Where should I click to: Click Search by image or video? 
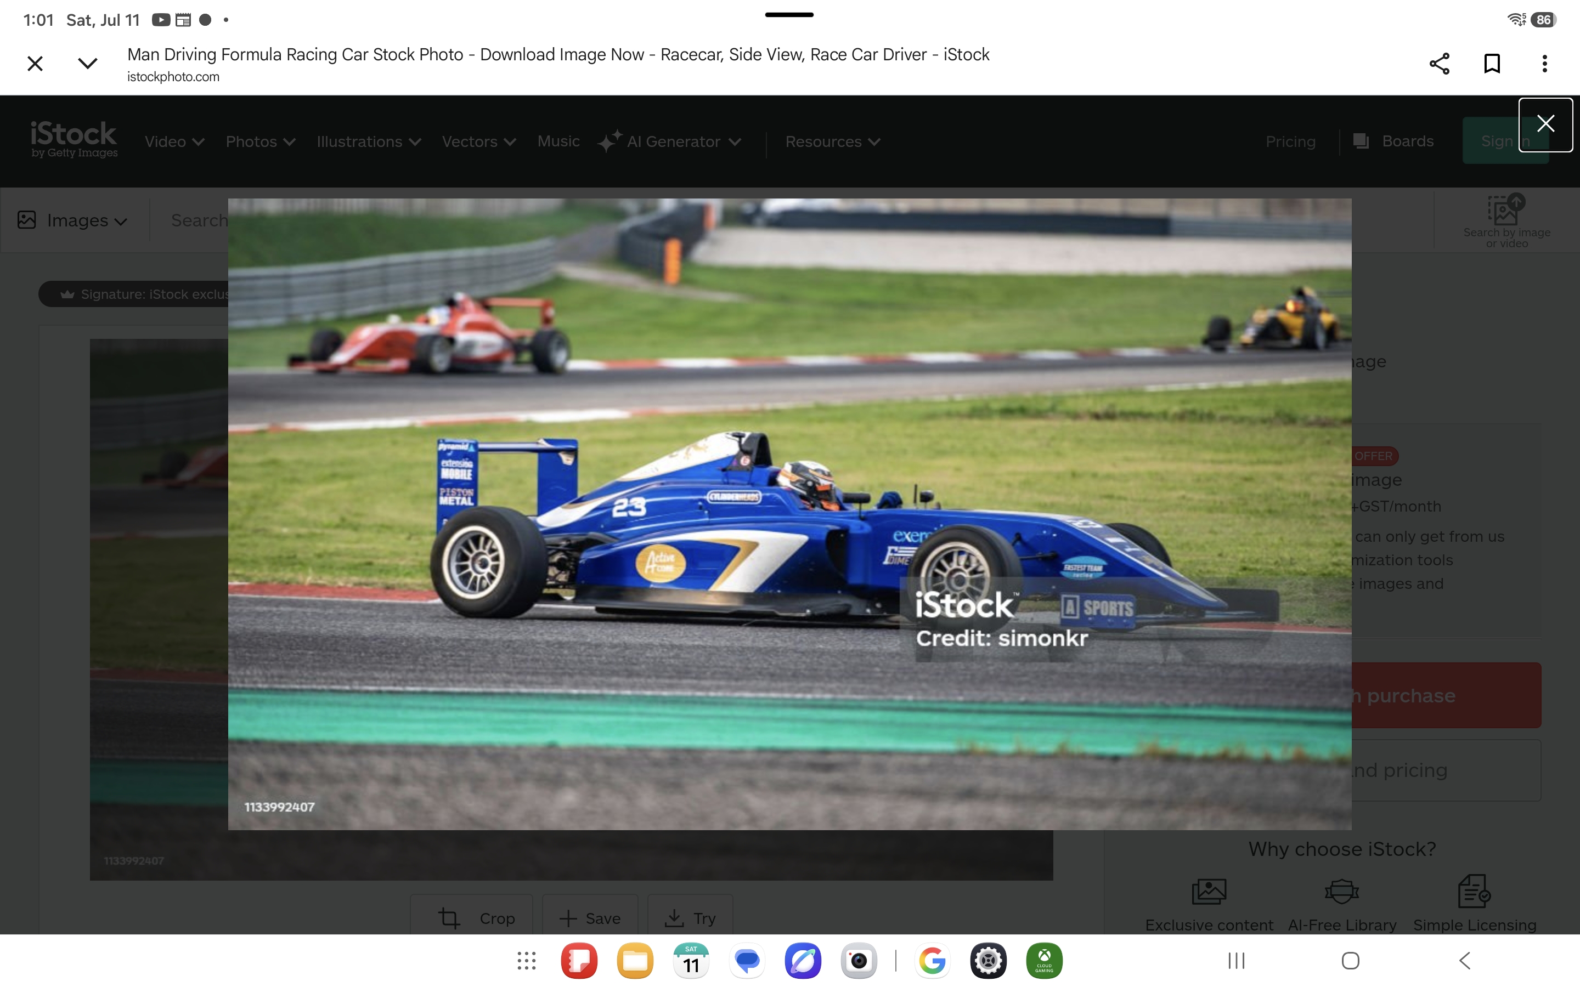(x=1506, y=222)
